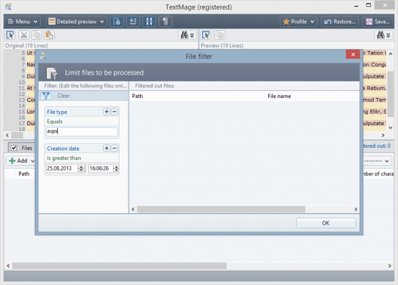The width and height of the screenshot is (398, 285).
Task: Sort by File name column header
Action: click(312, 96)
